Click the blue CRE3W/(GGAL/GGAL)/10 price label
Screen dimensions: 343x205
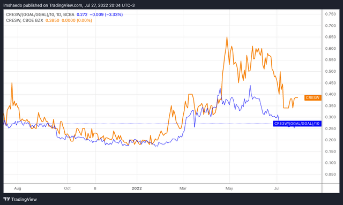point(297,124)
